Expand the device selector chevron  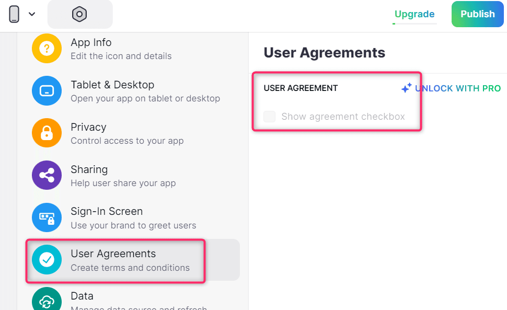pyautogui.click(x=32, y=14)
